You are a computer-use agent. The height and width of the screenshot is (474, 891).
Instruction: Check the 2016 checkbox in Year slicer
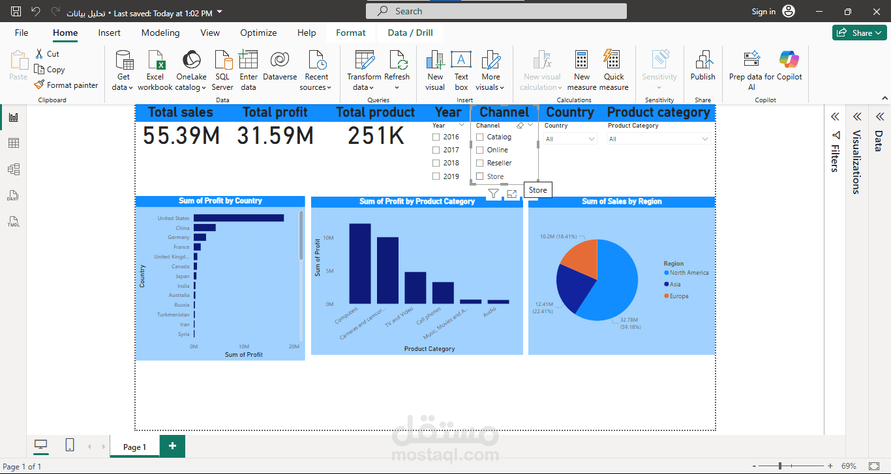[x=436, y=137]
